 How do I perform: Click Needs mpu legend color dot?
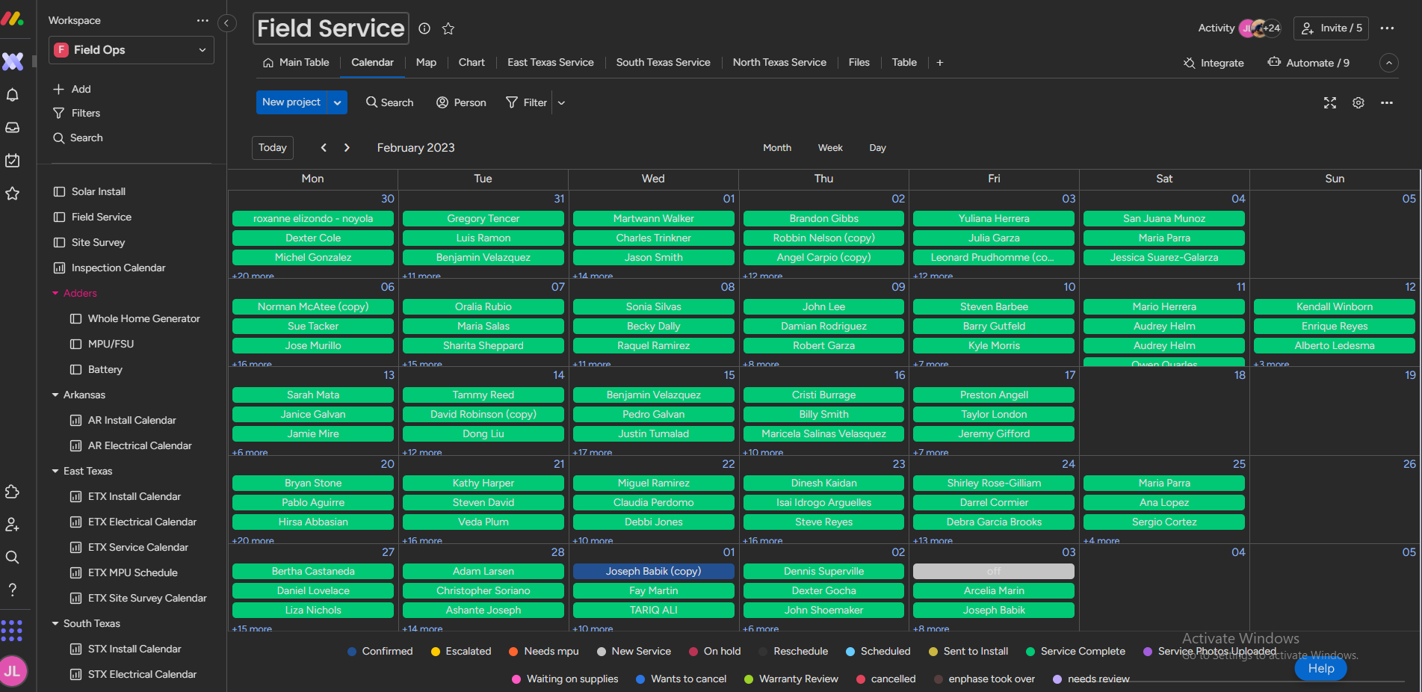(513, 652)
